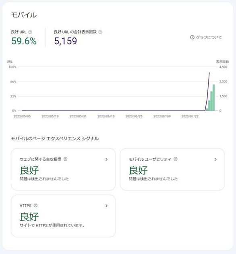Click help icon beside HTTPS

[x=36, y=206]
